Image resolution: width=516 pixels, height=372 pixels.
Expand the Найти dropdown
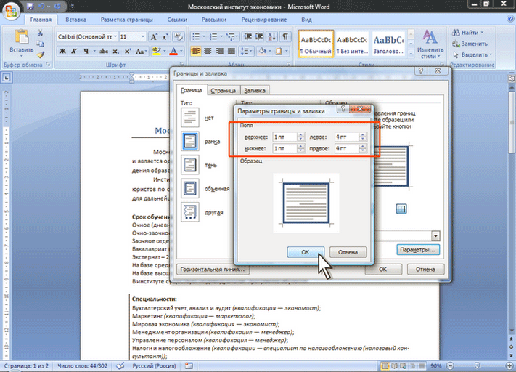(x=483, y=33)
